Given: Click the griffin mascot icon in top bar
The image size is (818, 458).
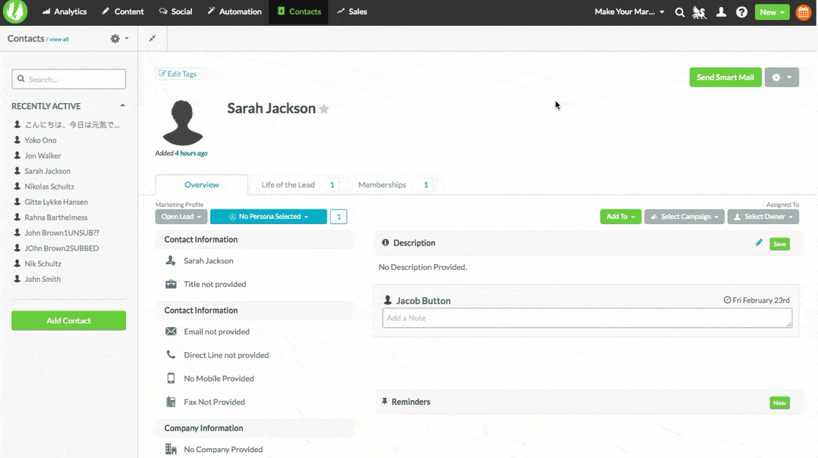Looking at the screenshot, I should coord(699,12).
